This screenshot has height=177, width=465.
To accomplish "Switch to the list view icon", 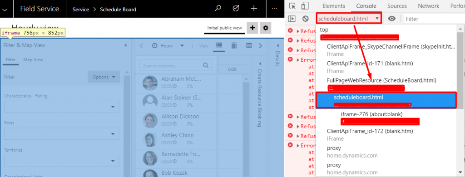I will click(x=219, y=45).
